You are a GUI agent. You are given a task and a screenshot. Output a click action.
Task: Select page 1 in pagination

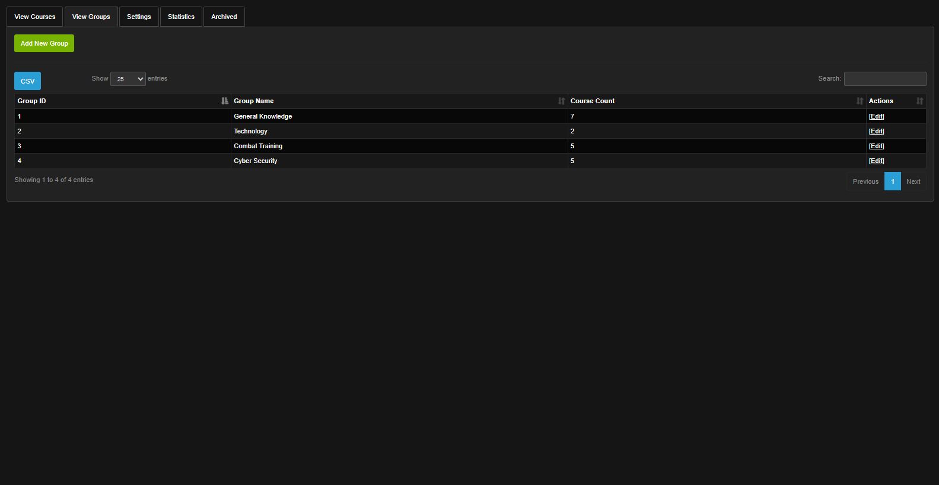[892, 181]
